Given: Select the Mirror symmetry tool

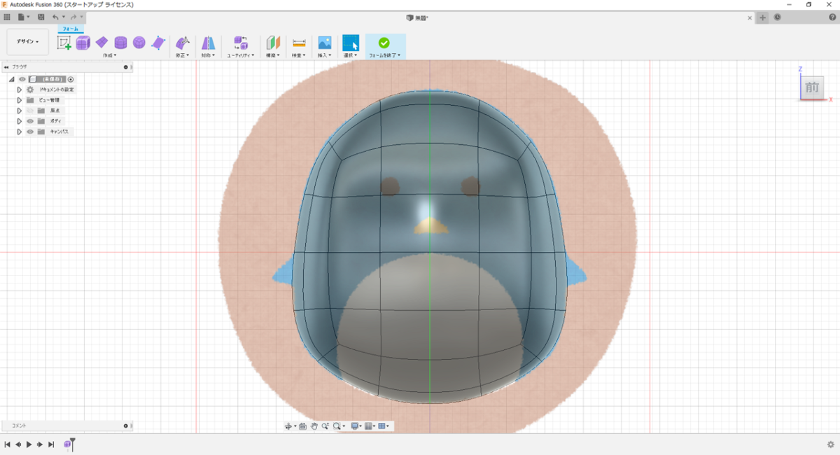Looking at the screenshot, I should coord(208,43).
